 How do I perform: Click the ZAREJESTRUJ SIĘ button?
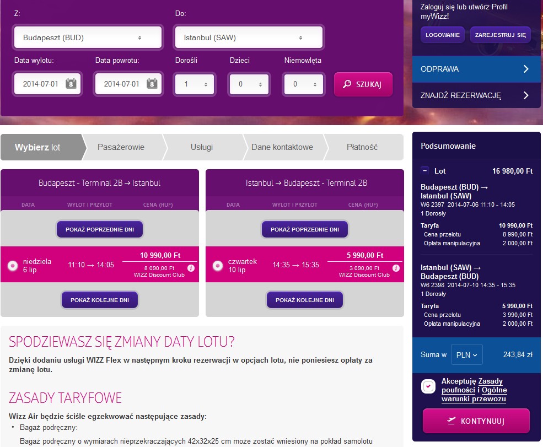[501, 35]
